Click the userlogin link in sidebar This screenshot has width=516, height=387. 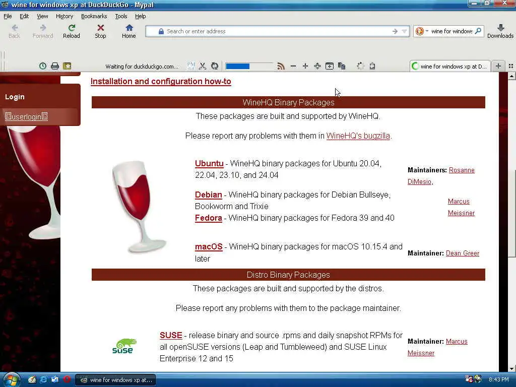(26, 116)
